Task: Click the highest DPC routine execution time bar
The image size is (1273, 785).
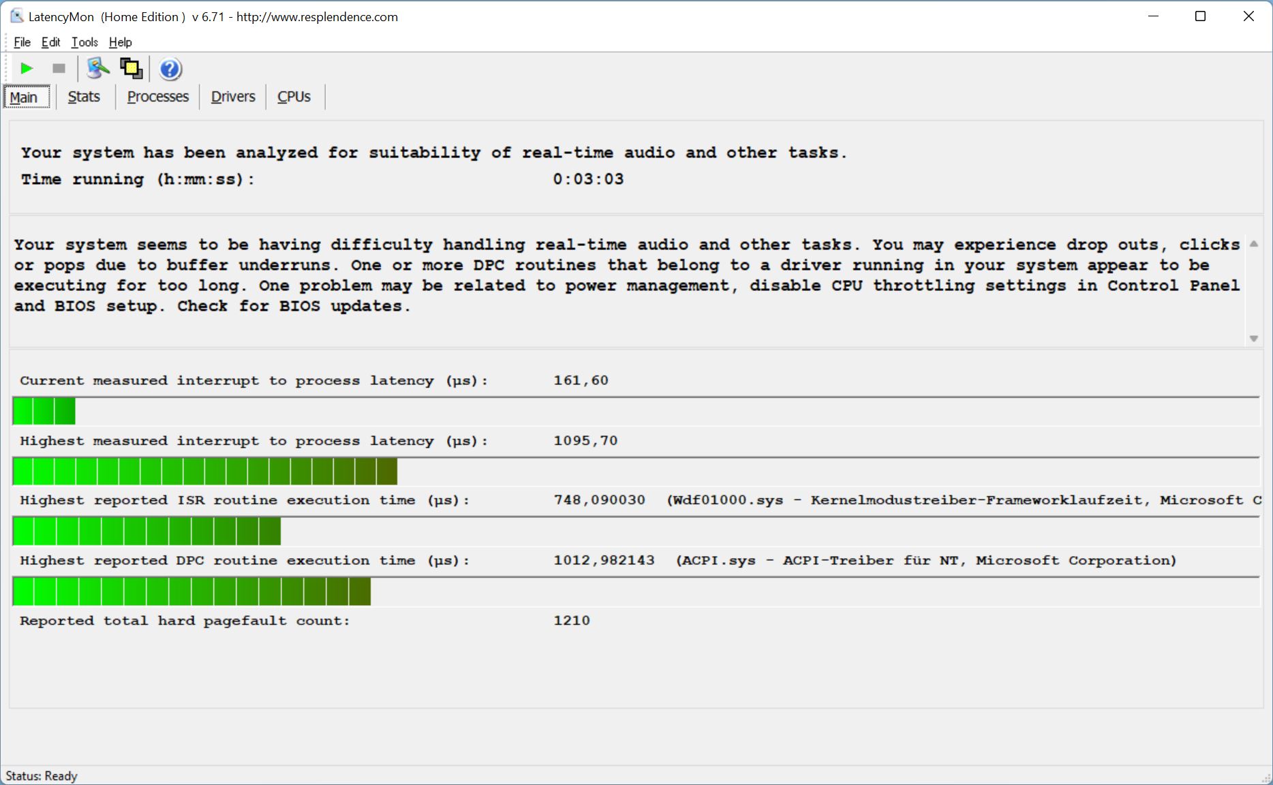Action: point(191,591)
